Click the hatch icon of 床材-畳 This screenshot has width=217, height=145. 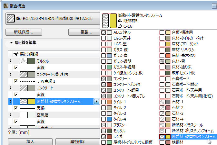click(x=162, y=61)
